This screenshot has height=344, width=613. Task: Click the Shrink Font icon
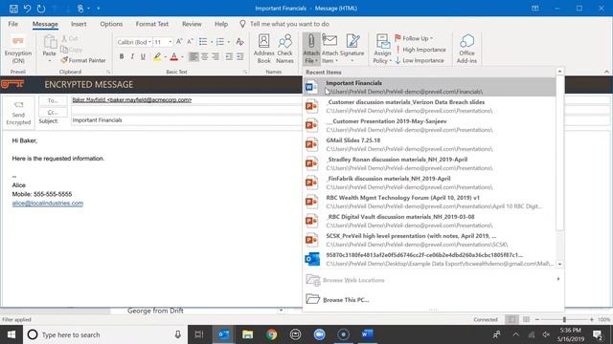tap(190, 42)
